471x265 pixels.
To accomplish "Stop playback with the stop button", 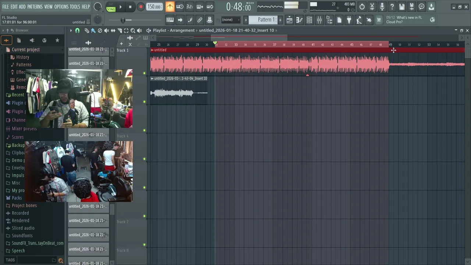I will point(130,7).
